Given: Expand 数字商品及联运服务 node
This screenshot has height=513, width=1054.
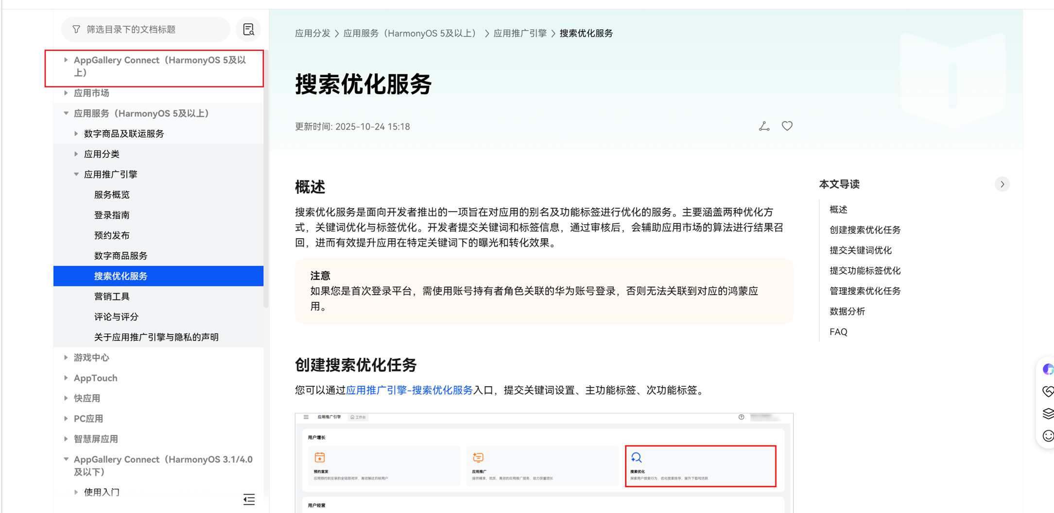Looking at the screenshot, I should point(76,133).
